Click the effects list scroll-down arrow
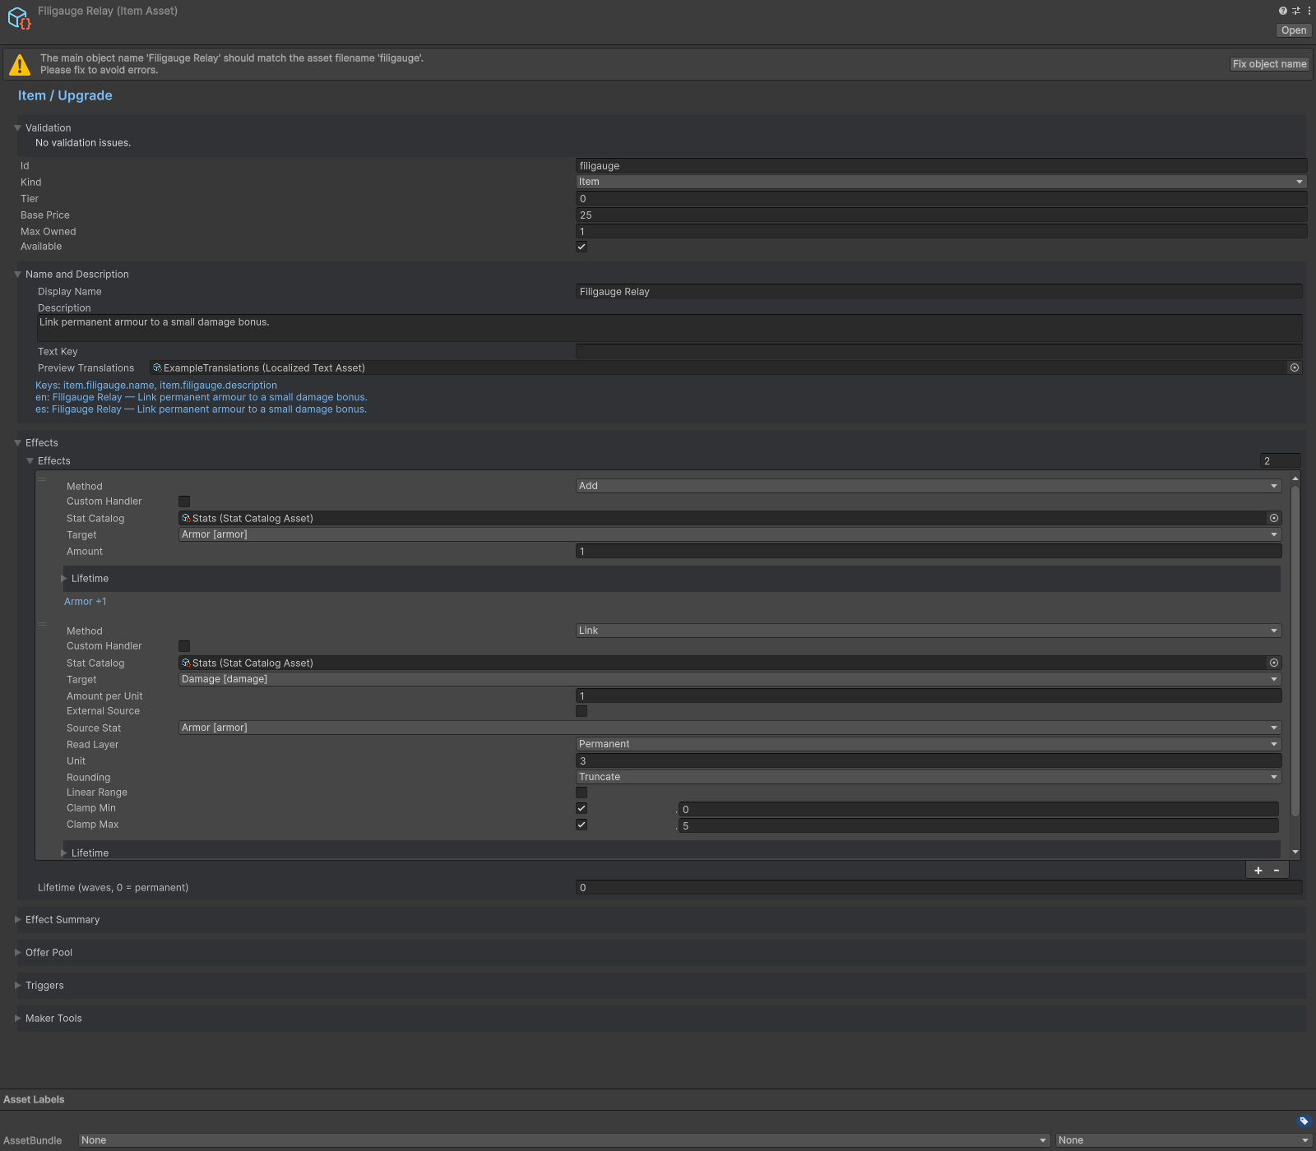The width and height of the screenshot is (1316, 1151). click(1295, 853)
